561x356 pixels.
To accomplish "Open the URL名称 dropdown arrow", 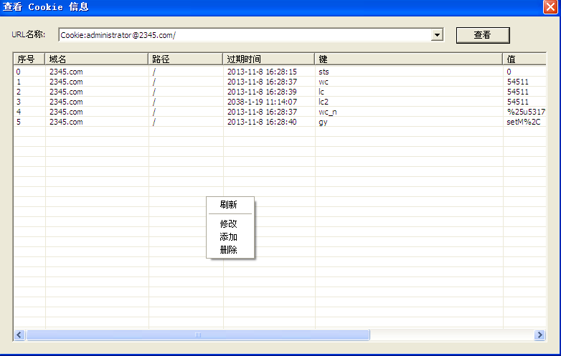I will (x=437, y=35).
